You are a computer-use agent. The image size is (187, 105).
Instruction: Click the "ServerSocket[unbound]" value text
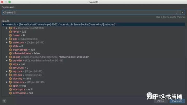74,57
